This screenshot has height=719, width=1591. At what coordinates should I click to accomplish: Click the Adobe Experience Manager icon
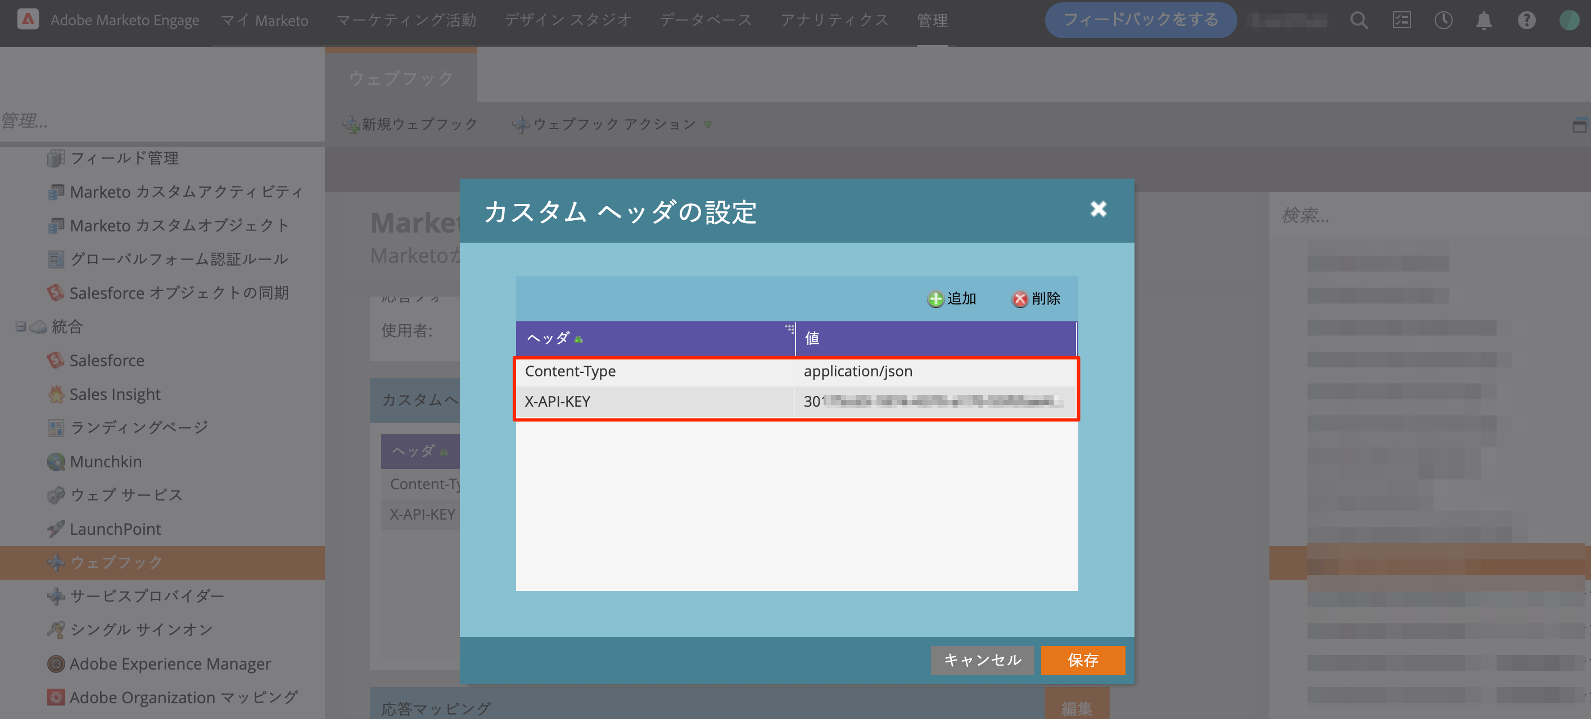pos(56,663)
